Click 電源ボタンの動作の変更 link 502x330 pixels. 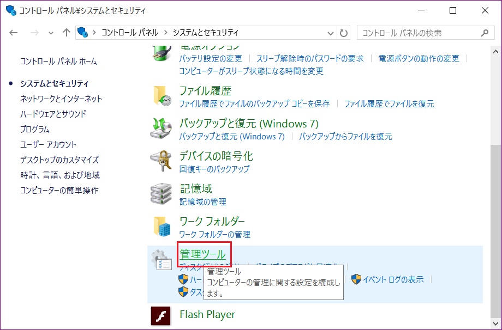coord(419,58)
